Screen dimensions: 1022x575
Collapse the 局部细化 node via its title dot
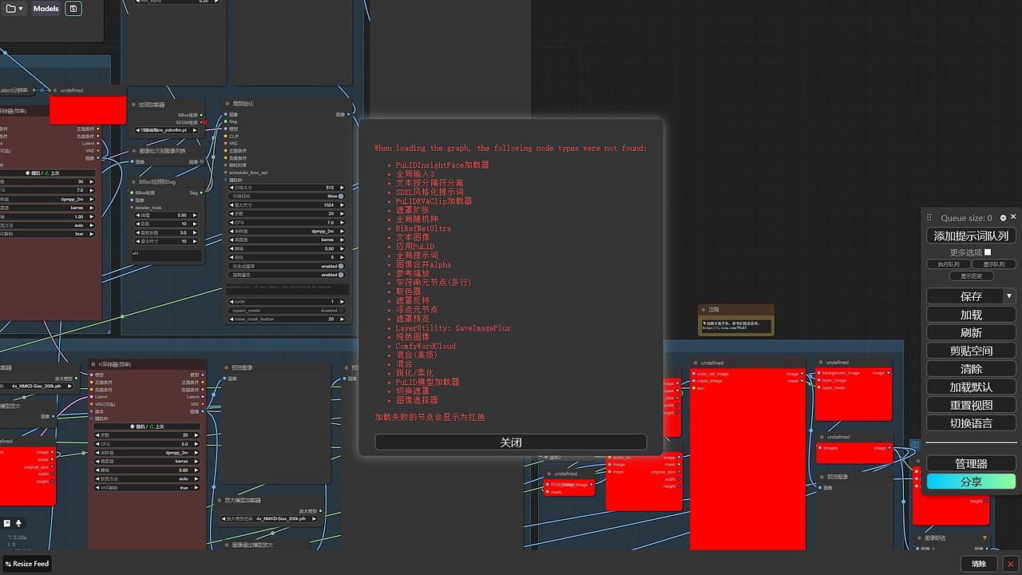228,104
